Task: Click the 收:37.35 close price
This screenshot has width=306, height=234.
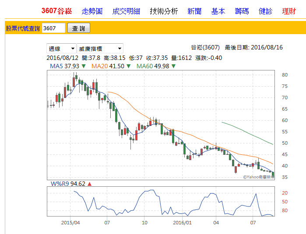Action: coord(157,58)
